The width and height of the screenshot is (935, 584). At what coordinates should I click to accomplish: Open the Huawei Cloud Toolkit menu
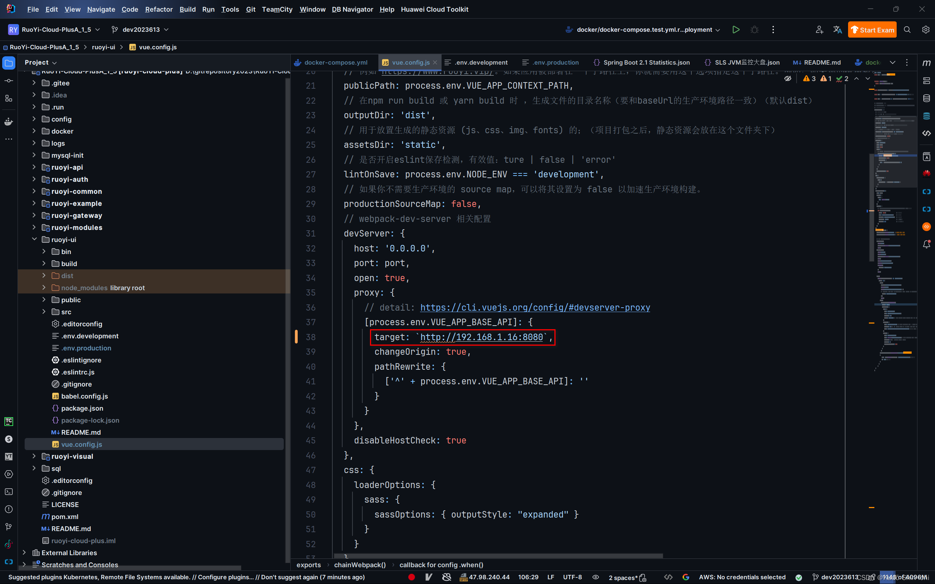pyautogui.click(x=434, y=9)
